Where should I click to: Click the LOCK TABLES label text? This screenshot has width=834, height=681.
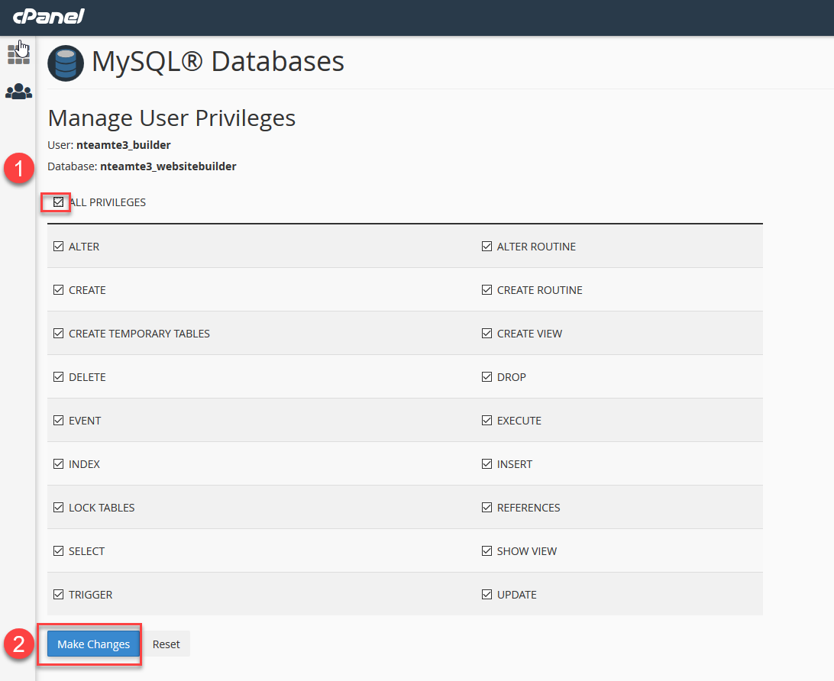[102, 508]
